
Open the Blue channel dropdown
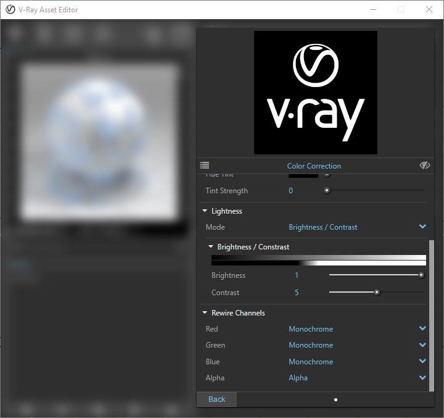pyautogui.click(x=357, y=361)
